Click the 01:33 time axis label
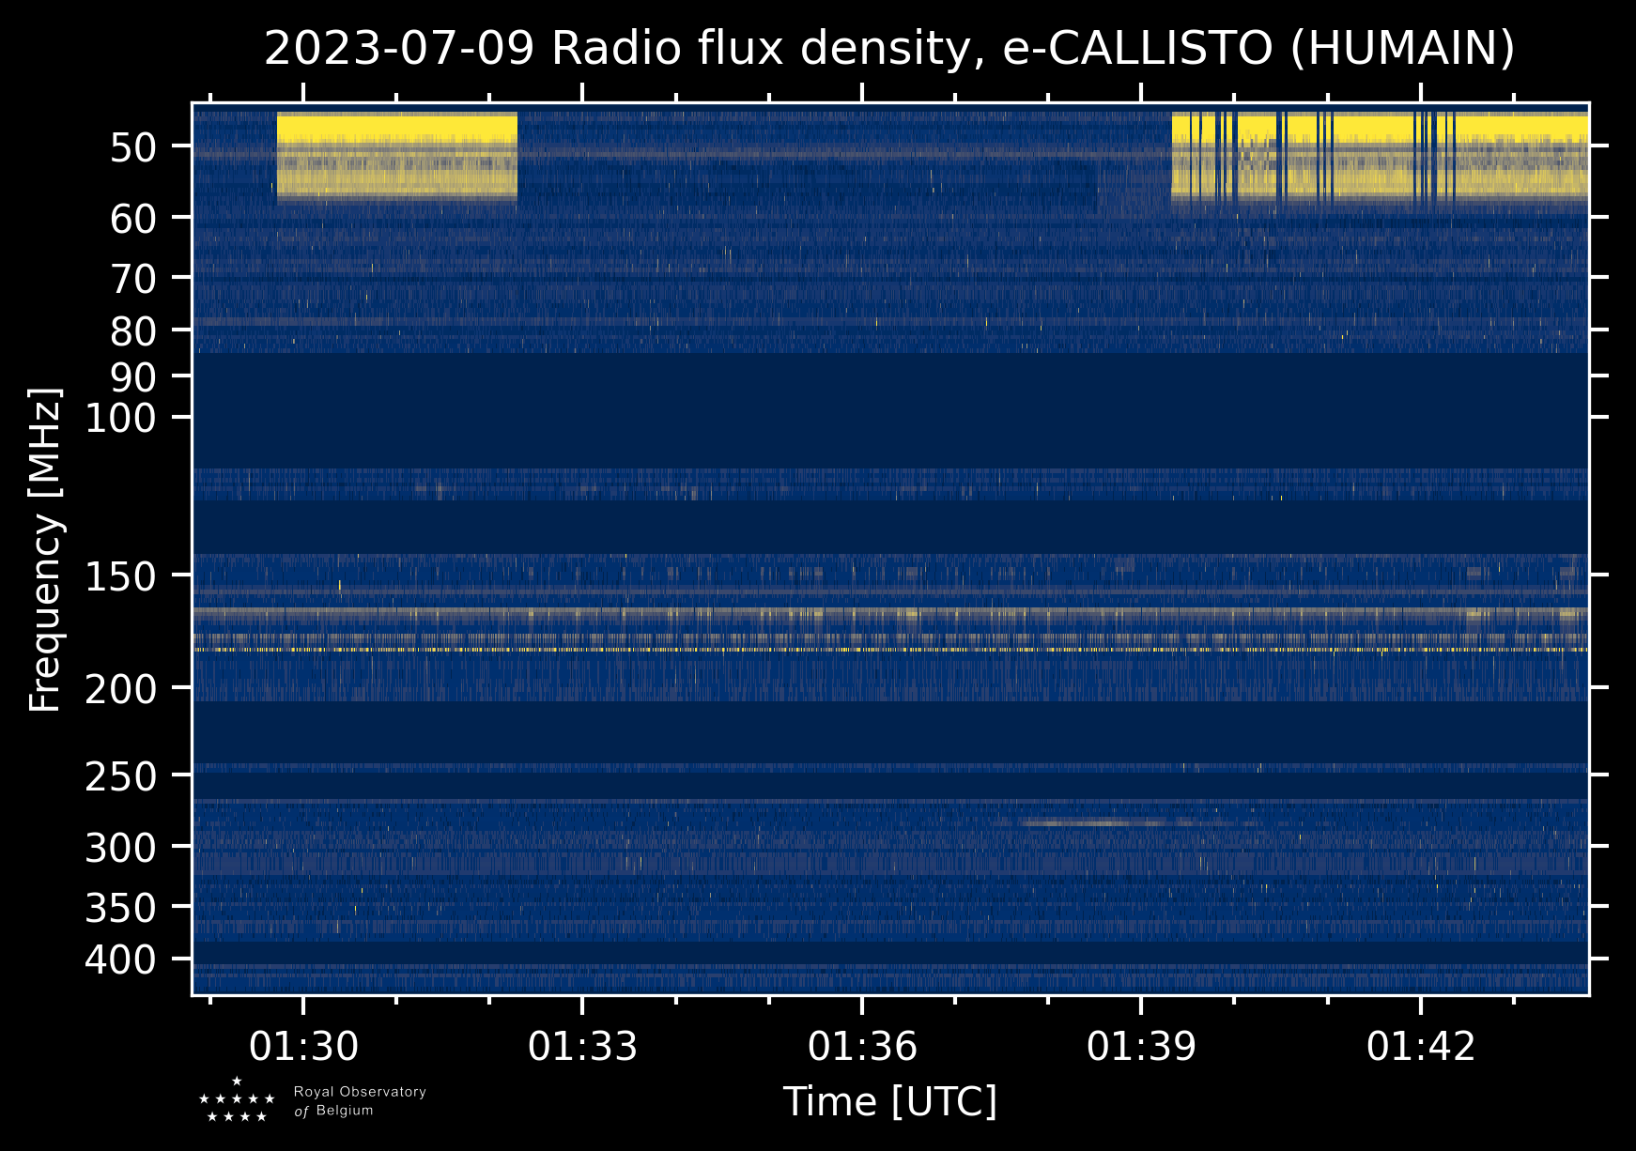 [582, 1046]
